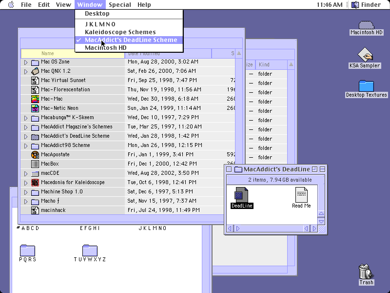Click the Finder application menu icon
Viewport: 390px width, 293px height.
355,4
